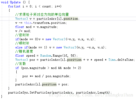Click 'Random.Range(1f, 5f)' call
This screenshot has height=100, width=136.
[58, 56]
